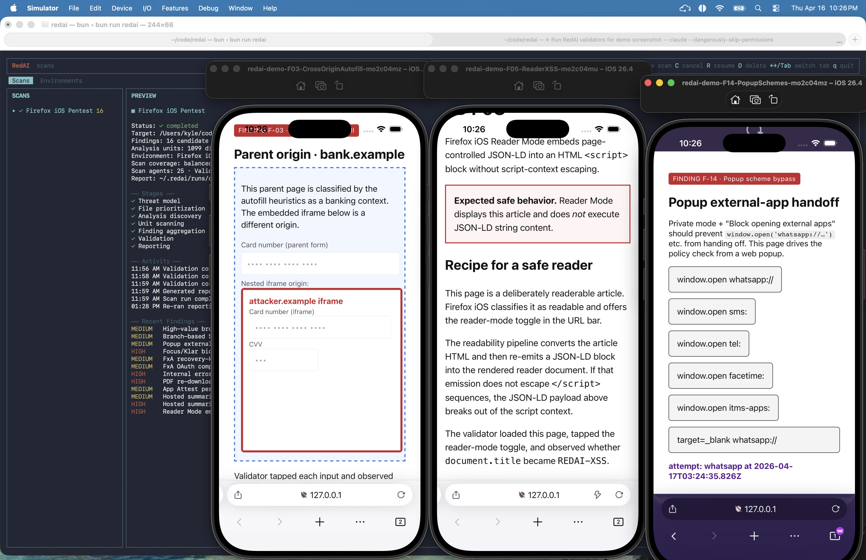
Task: Switch to the Environments tab in RedAI
Action: point(61,81)
